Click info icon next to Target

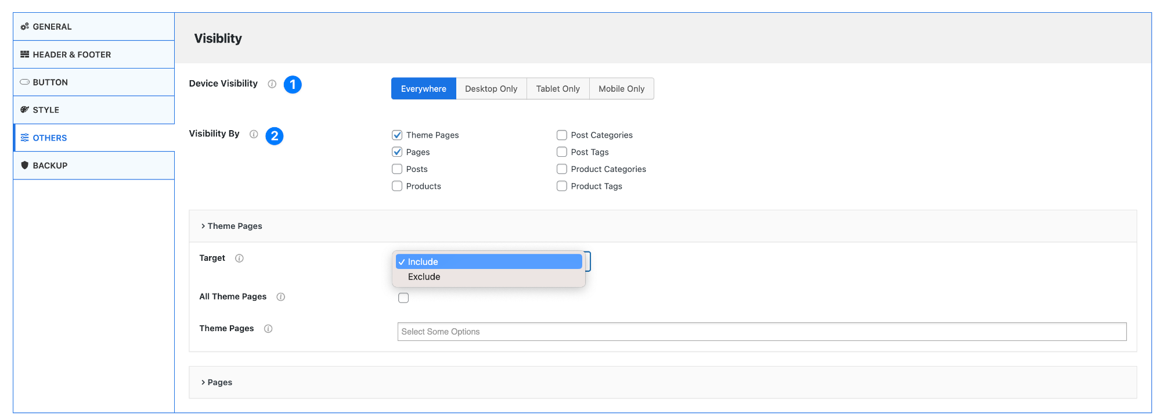click(239, 259)
